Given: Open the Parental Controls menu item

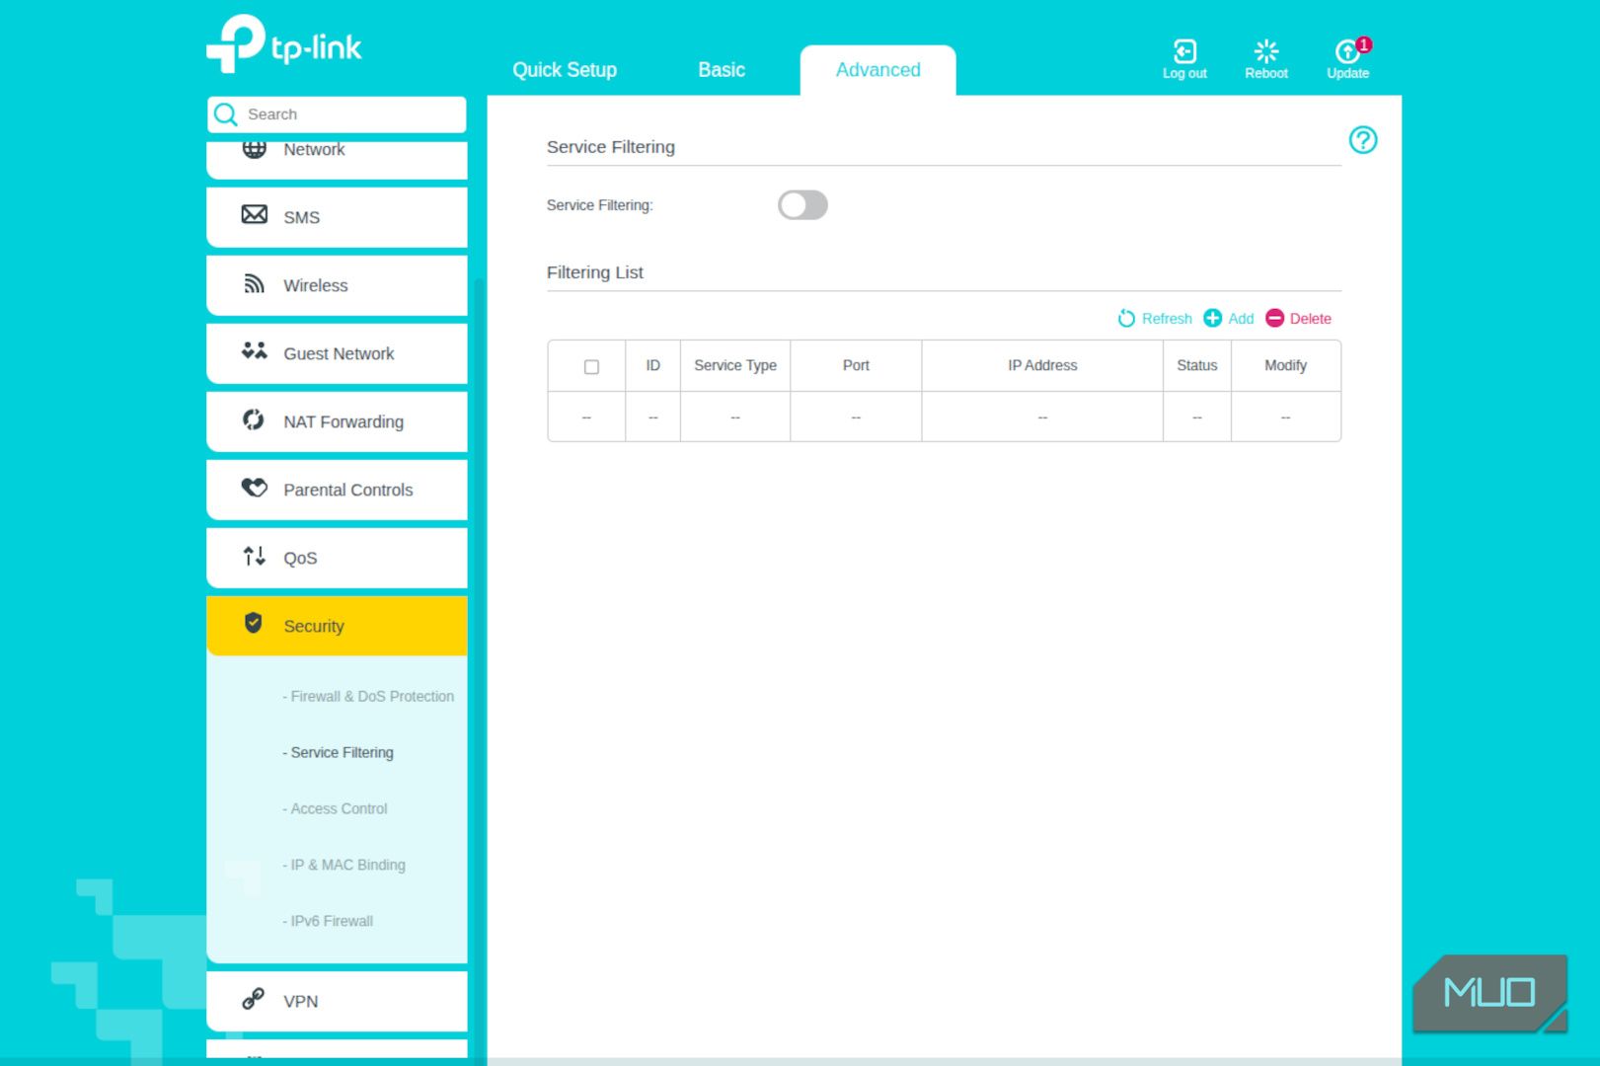Looking at the screenshot, I should pos(337,490).
